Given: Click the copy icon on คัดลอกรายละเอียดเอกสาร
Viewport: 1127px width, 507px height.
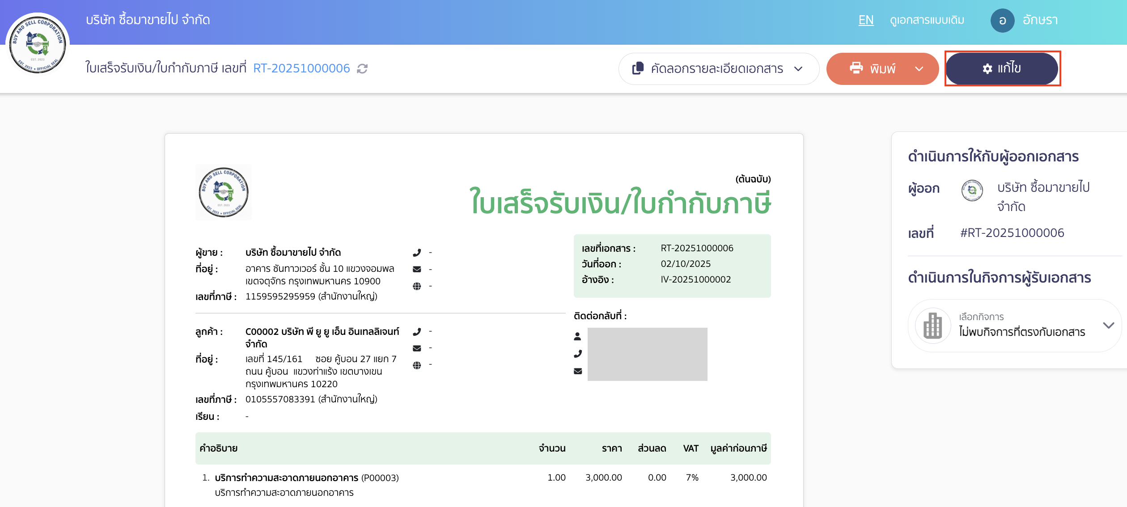Looking at the screenshot, I should click(637, 68).
